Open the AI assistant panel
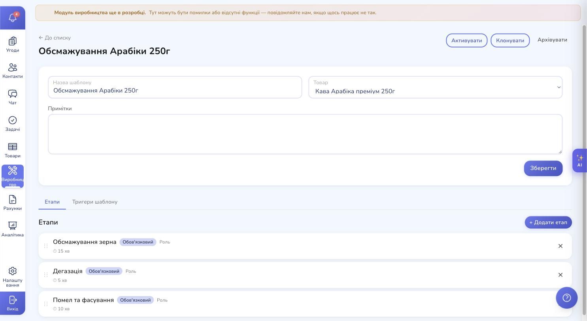The width and height of the screenshot is (587, 321). click(579, 160)
